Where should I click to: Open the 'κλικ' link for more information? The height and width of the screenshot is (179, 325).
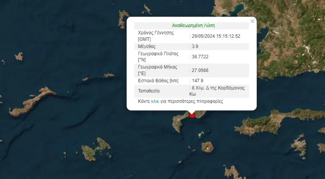point(155,101)
